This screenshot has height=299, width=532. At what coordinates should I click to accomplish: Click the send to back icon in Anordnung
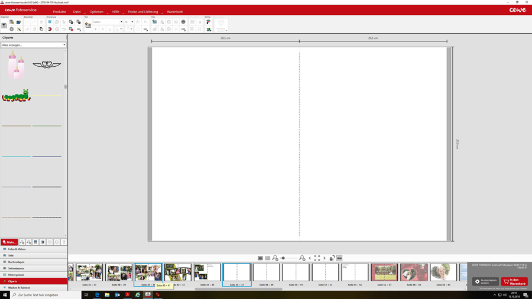[79, 22]
